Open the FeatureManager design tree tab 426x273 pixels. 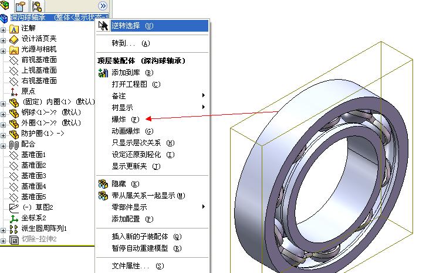tap(5, 5)
